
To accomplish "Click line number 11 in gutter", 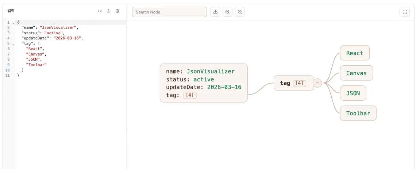I will tap(8, 75).
